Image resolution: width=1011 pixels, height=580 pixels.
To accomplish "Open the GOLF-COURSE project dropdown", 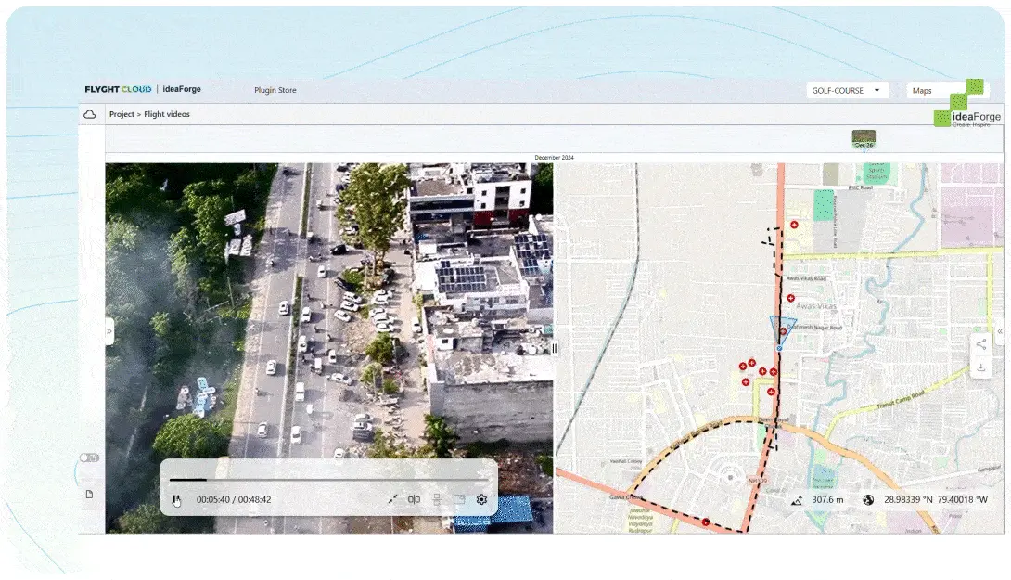I will click(x=847, y=90).
